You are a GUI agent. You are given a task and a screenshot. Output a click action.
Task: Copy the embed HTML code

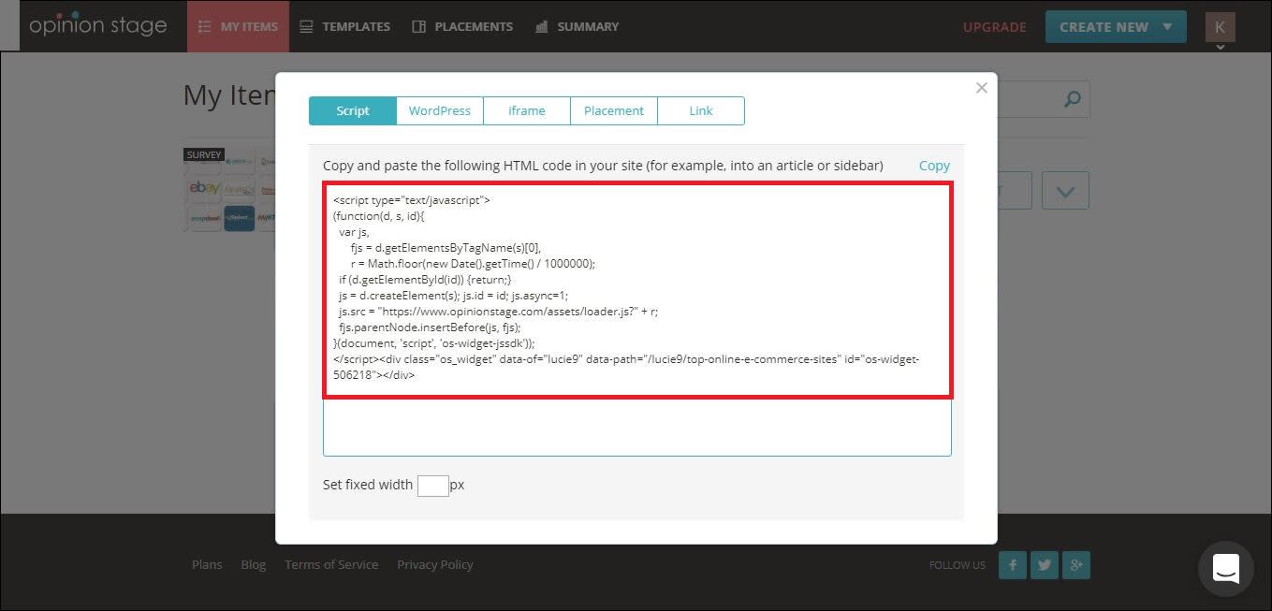tap(933, 165)
